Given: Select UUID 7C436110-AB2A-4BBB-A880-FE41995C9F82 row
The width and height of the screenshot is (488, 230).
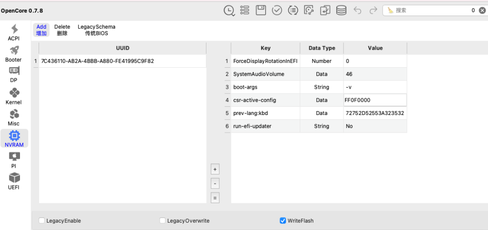Looking at the screenshot, I should pyautogui.click(x=122, y=61).
